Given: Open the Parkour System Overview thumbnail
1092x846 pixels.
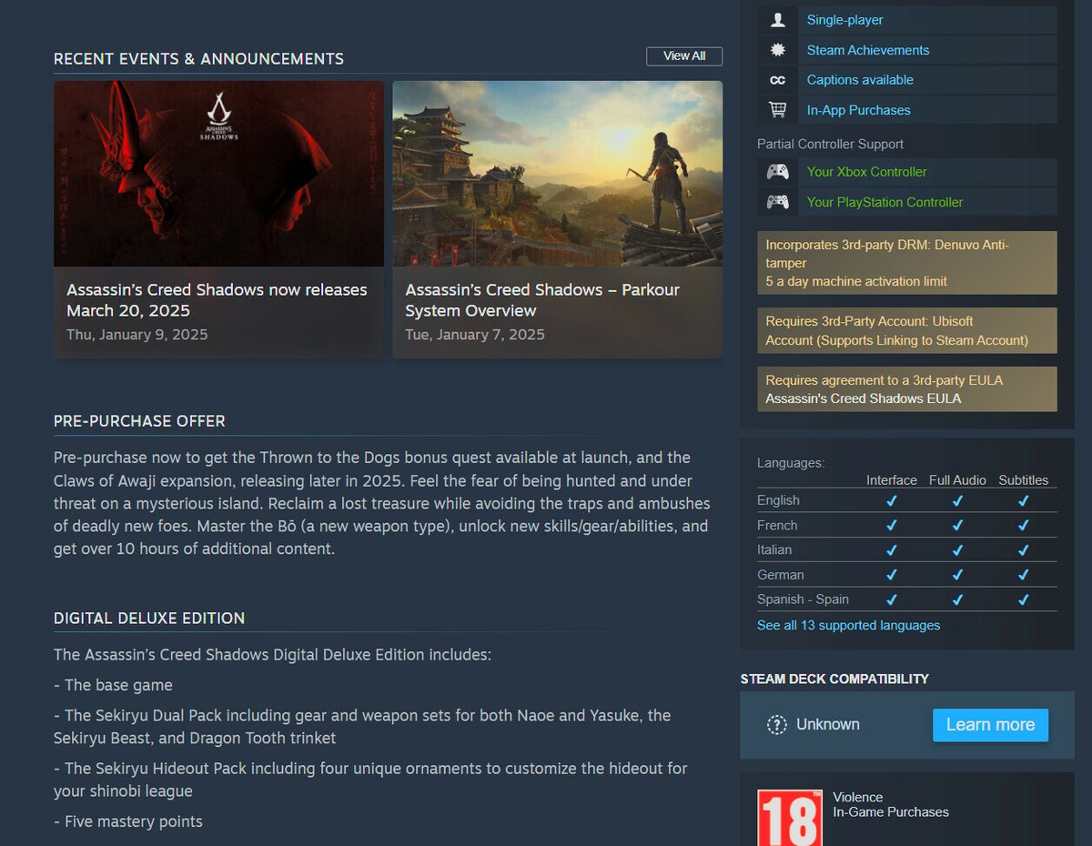Looking at the screenshot, I should point(557,174).
